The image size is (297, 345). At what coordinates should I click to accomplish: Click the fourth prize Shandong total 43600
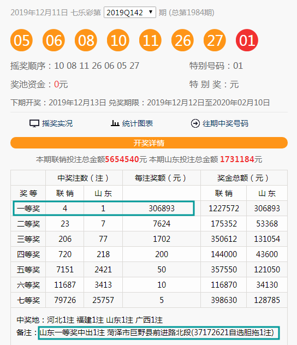(x=267, y=254)
